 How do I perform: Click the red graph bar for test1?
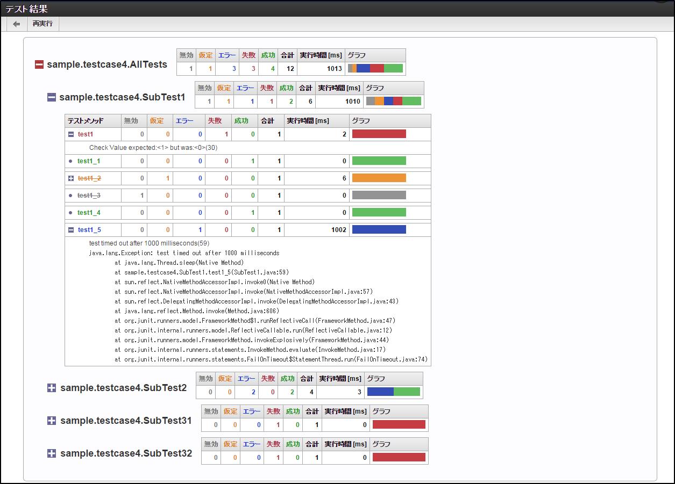pyautogui.click(x=379, y=134)
